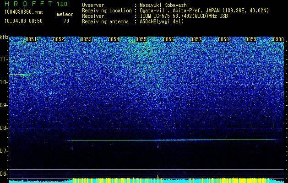Click the tall yellow spike in the power graph

158,178
